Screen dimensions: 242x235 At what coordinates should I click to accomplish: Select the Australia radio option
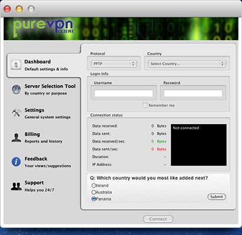coord(93,192)
